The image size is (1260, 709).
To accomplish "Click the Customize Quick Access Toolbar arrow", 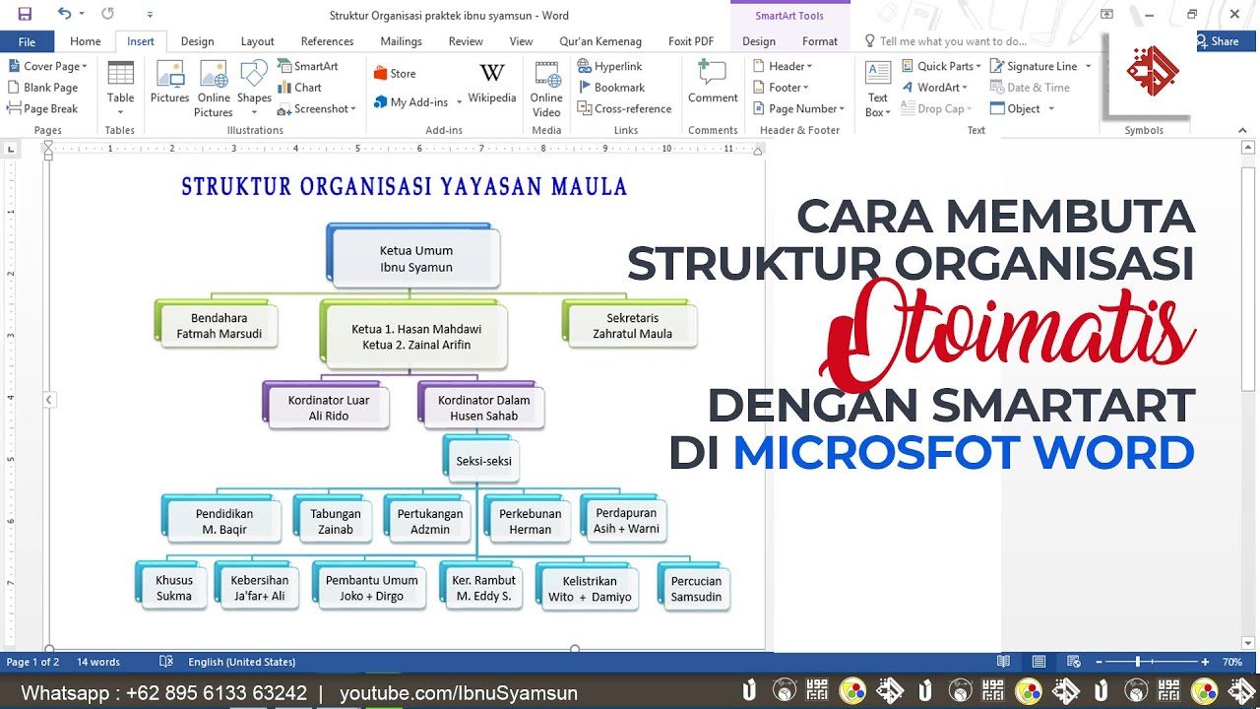I will click(x=150, y=14).
